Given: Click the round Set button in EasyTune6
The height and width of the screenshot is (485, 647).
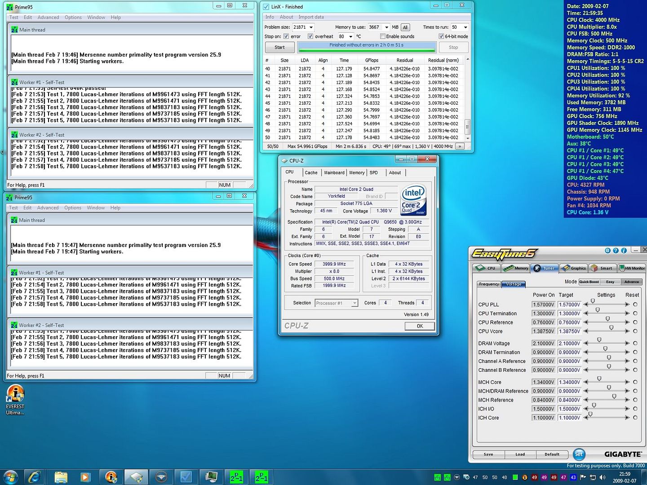Looking at the screenshot, I should point(579,454).
